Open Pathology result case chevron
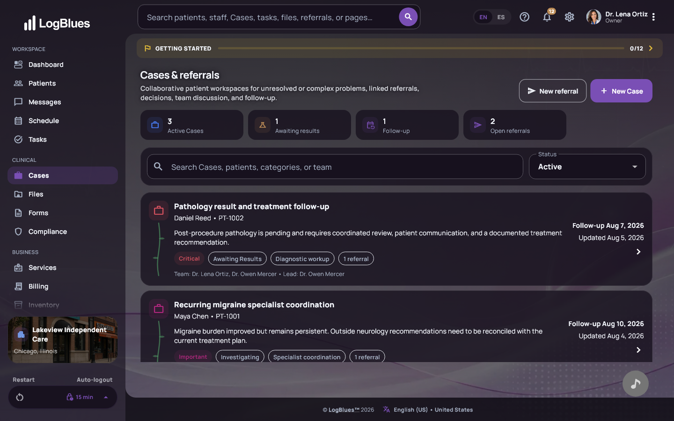Image resolution: width=674 pixels, height=421 pixels. point(638,252)
